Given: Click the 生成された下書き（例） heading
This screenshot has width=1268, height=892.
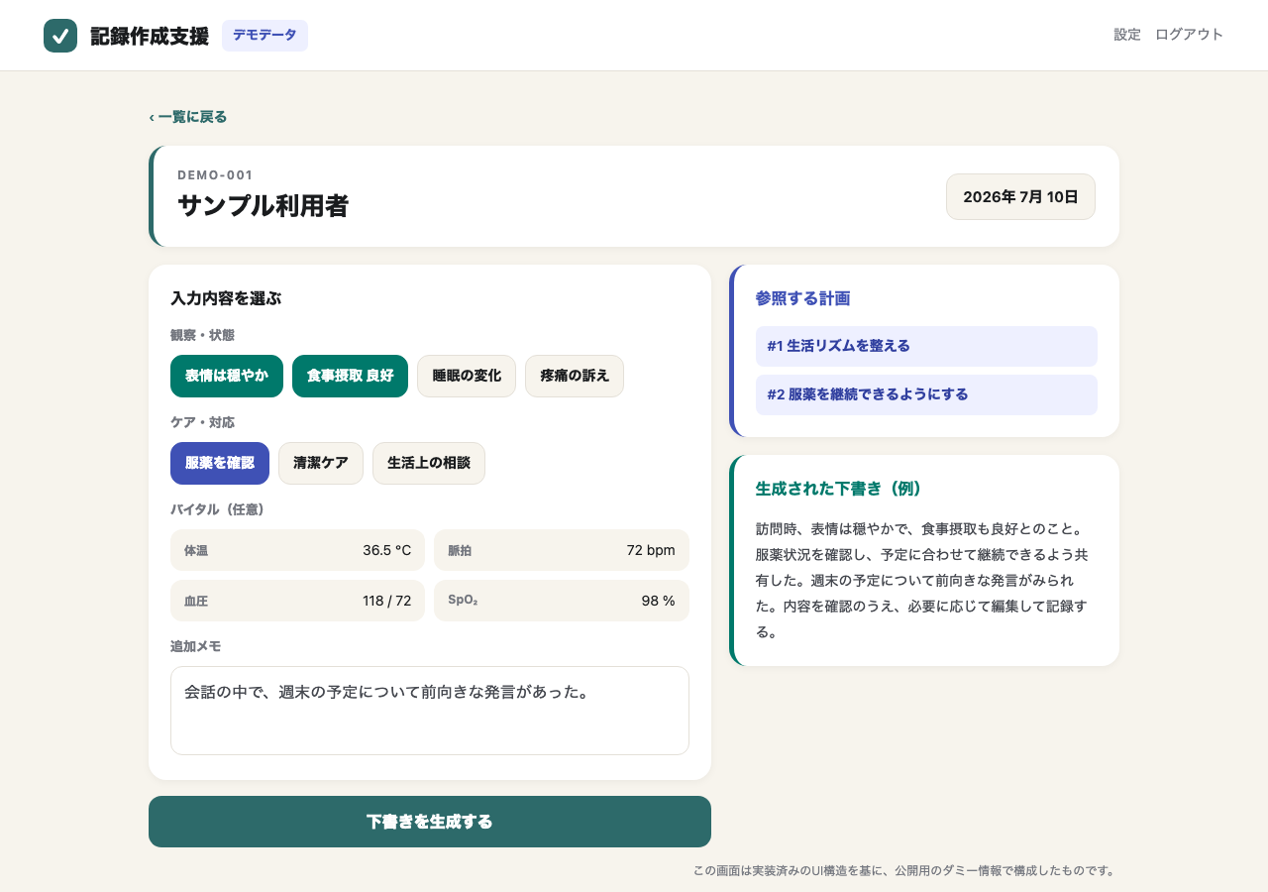Looking at the screenshot, I should click(839, 489).
